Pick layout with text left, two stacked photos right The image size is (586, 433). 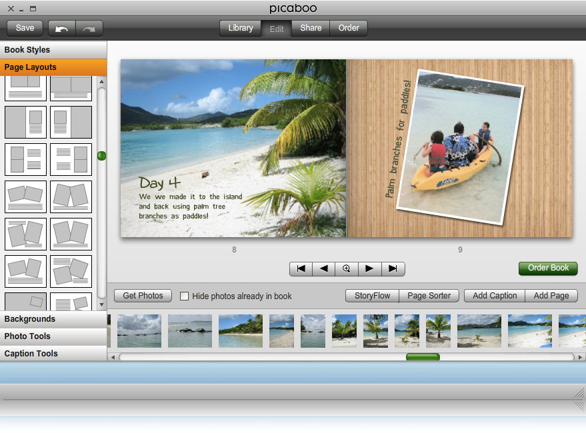(71, 159)
